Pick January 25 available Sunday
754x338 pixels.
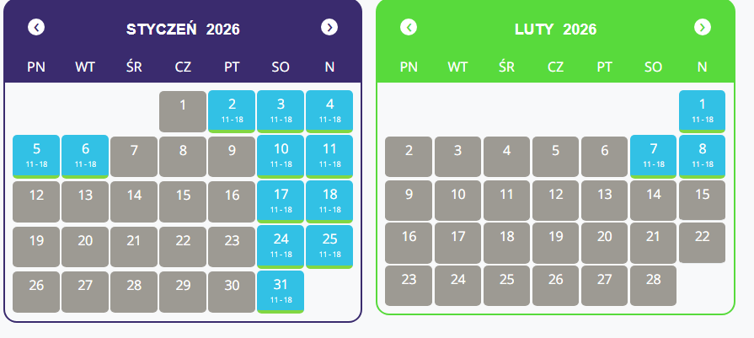329,245
